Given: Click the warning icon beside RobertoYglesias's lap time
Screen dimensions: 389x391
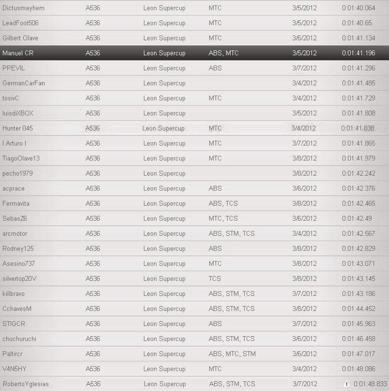Looking at the screenshot, I should tap(346, 384).
